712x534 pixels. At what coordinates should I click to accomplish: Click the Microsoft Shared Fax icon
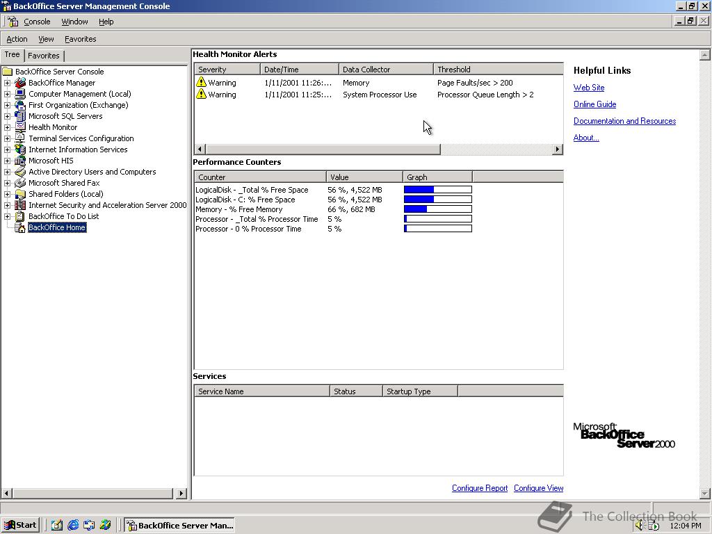point(20,183)
